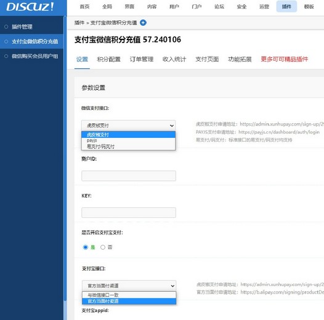Go to 插件管理 in sidebar

pos(31,26)
